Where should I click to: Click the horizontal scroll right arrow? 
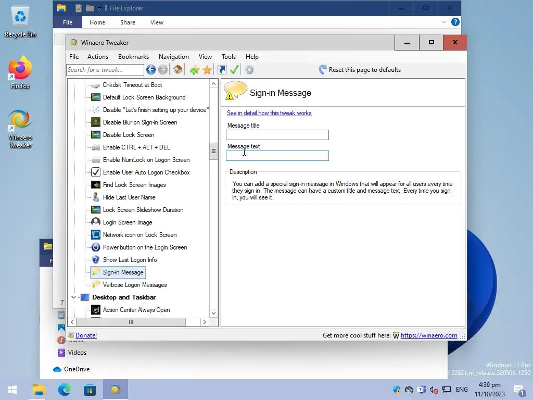[x=205, y=322]
